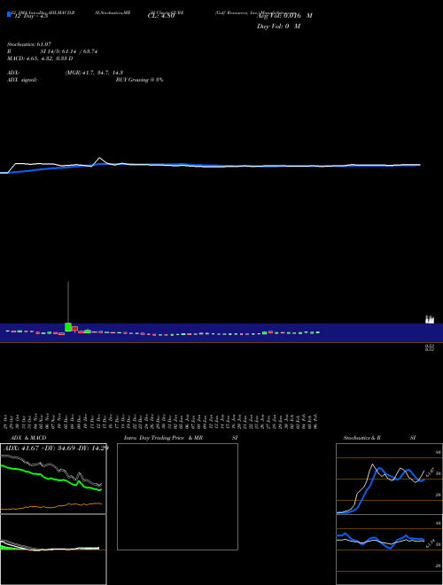Click the blue 12 Day SMA legend square
443x585 pixels.
(9, 14)
